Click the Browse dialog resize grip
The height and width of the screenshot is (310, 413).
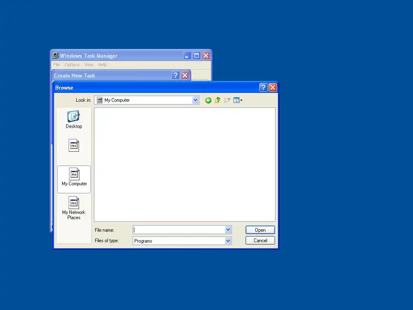275,246
